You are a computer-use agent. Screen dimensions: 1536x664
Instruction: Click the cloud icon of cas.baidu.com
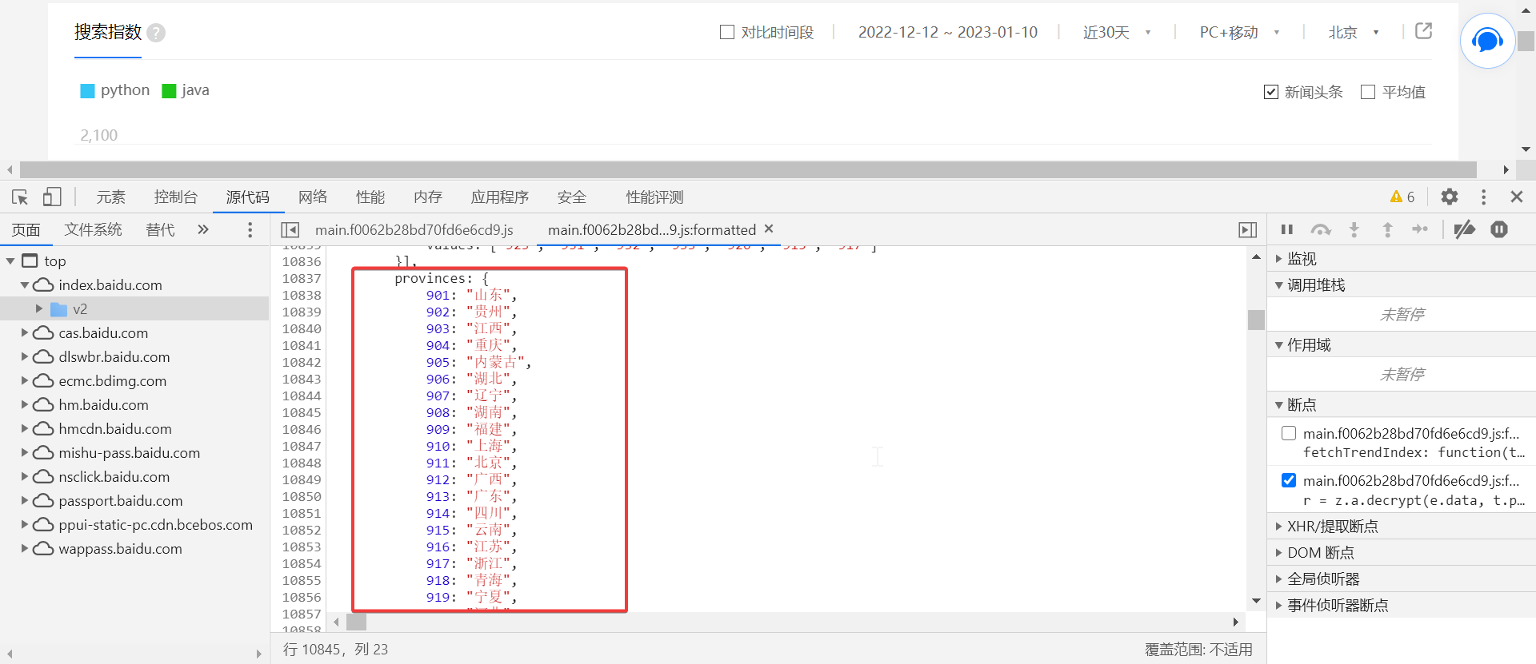coord(43,333)
